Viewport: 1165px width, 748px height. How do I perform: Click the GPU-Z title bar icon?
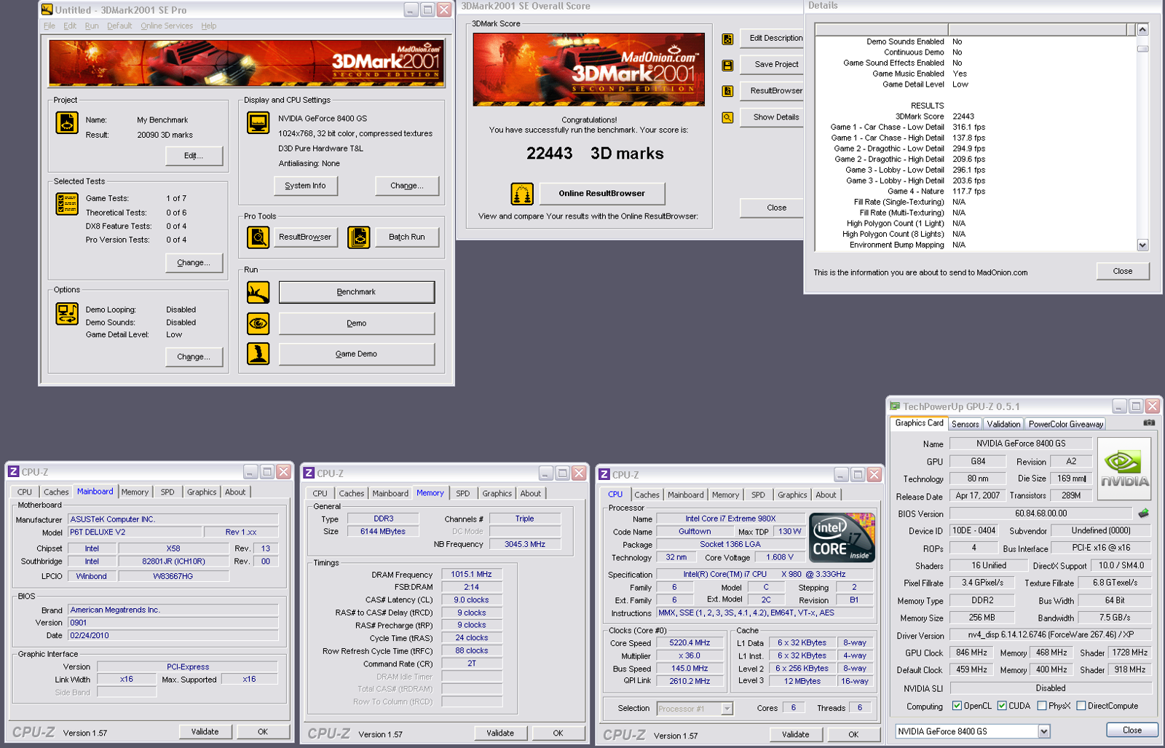[896, 406]
